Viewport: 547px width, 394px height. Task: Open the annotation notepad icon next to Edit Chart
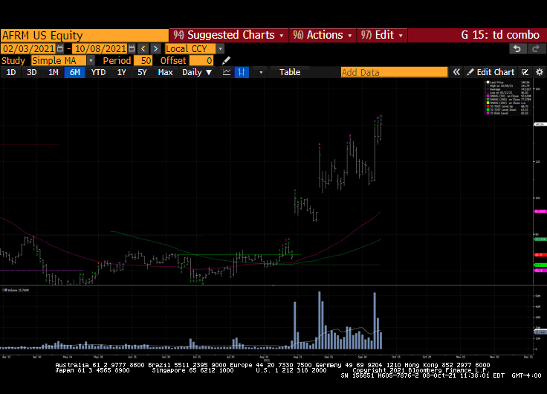point(525,72)
